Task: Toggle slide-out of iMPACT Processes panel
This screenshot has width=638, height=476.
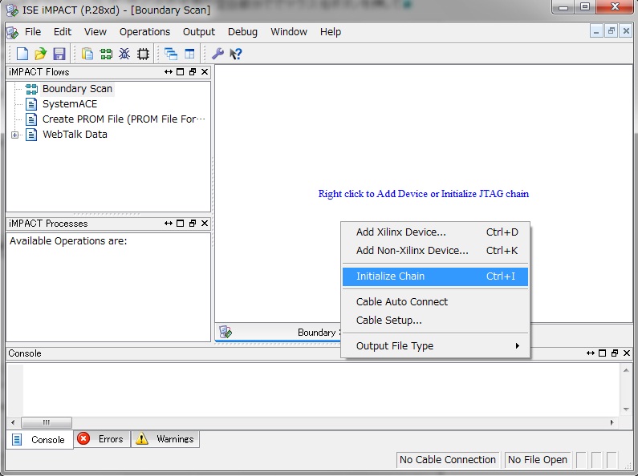Action: pyautogui.click(x=169, y=224)
